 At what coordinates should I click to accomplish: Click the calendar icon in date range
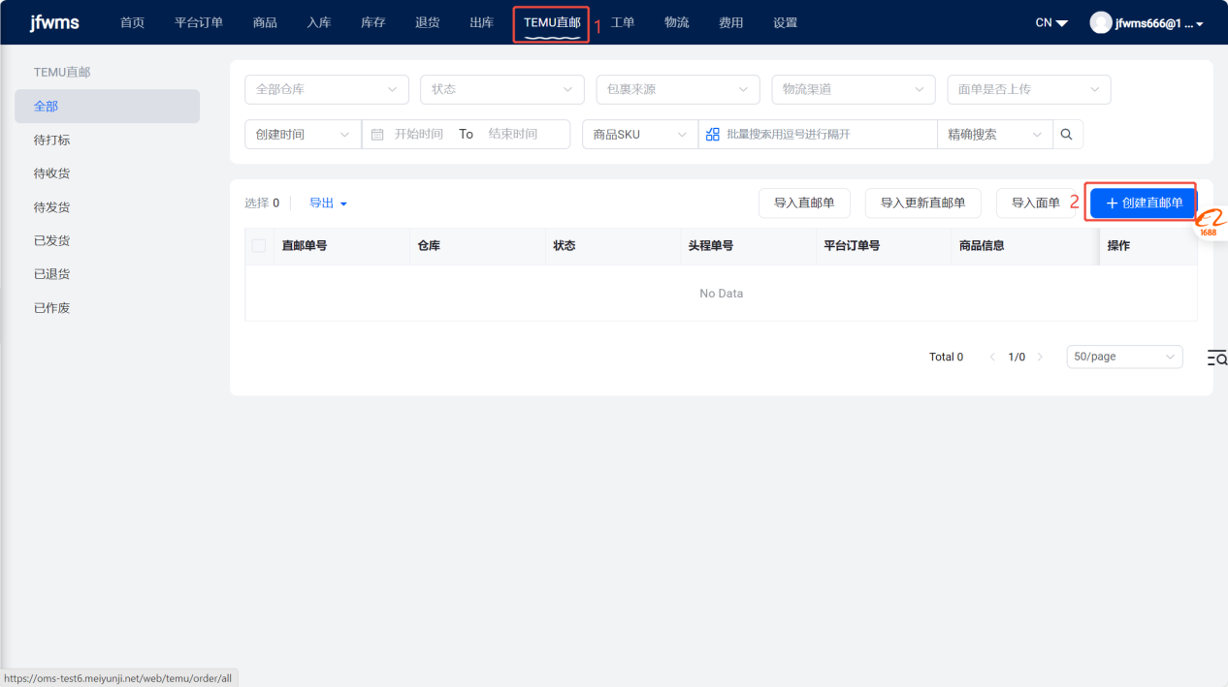[377, 135]
